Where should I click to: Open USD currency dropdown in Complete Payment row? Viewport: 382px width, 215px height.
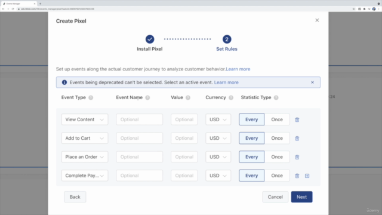(x=218, y=176)
